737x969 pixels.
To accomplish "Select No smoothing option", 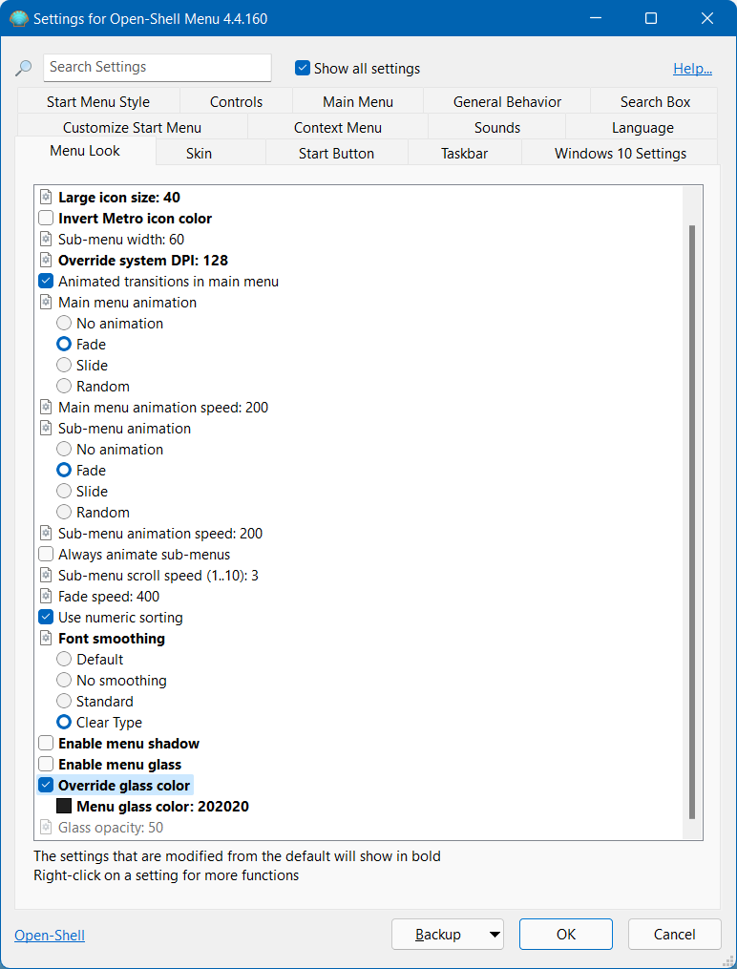I will [x=64, y=681].
